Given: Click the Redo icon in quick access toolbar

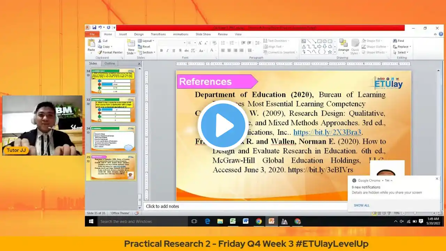Looking at the screenshot, I should point(108,28).
